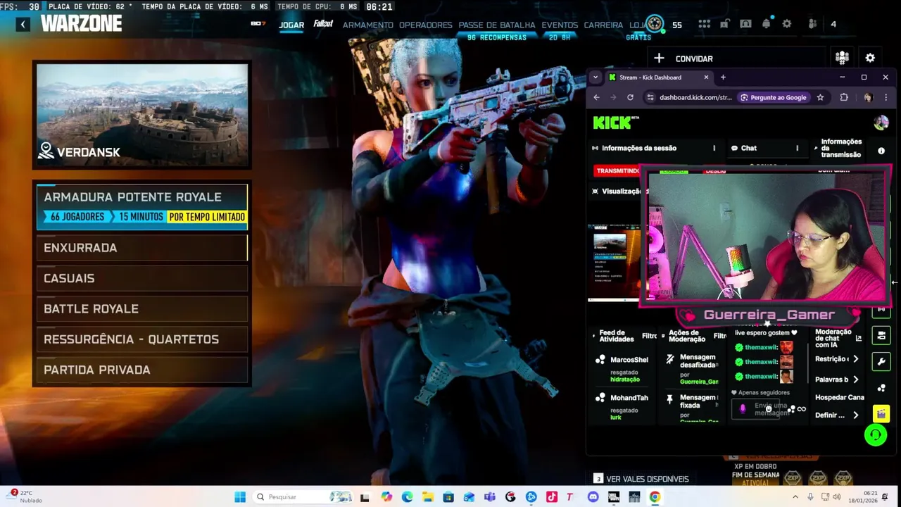This screenshot has height=507, width=901.
Task: Open the ARMAMENTO tab
Action: pyautogui.click(x=367, y=25)
